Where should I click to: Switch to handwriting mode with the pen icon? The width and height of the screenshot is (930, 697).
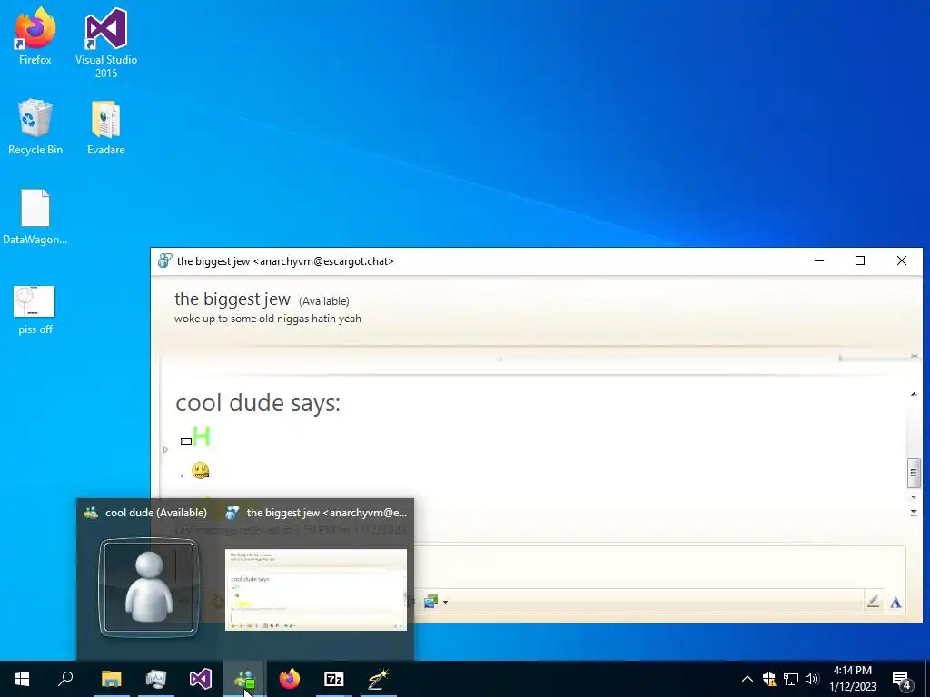click(x=873, y=603)
